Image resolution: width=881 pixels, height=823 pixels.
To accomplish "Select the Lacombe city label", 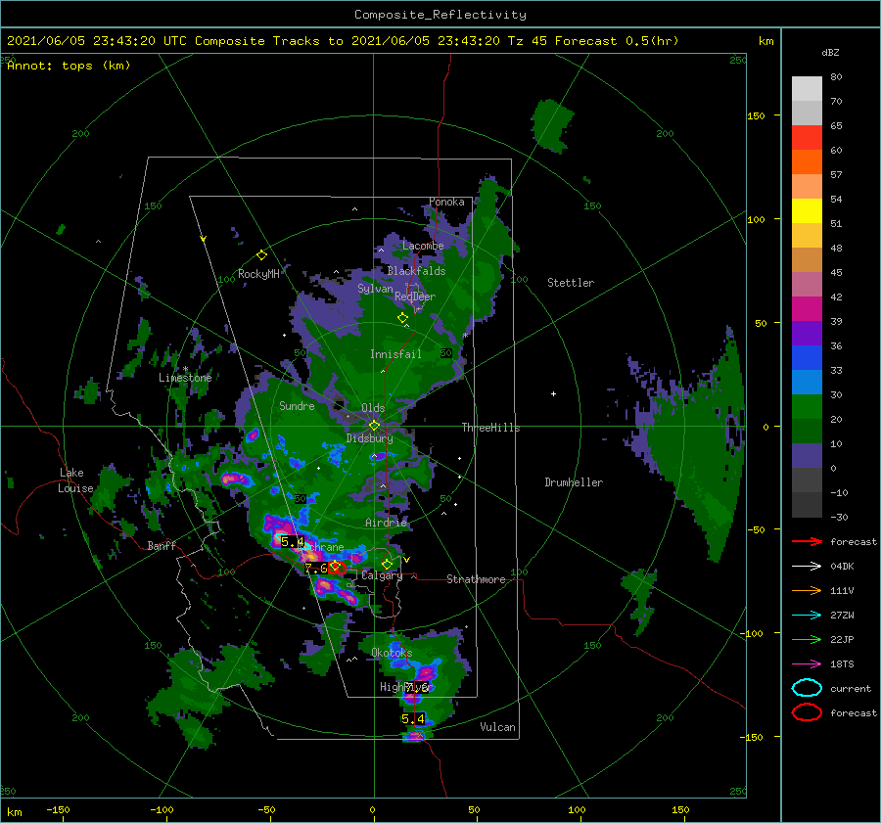I will coord(423,246).
